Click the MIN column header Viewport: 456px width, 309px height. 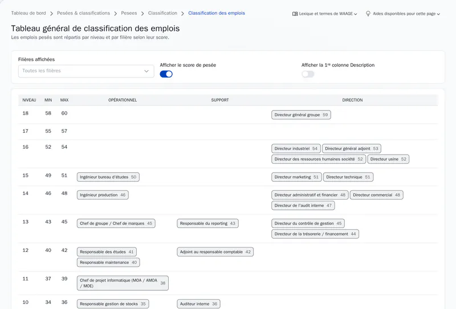48,100
